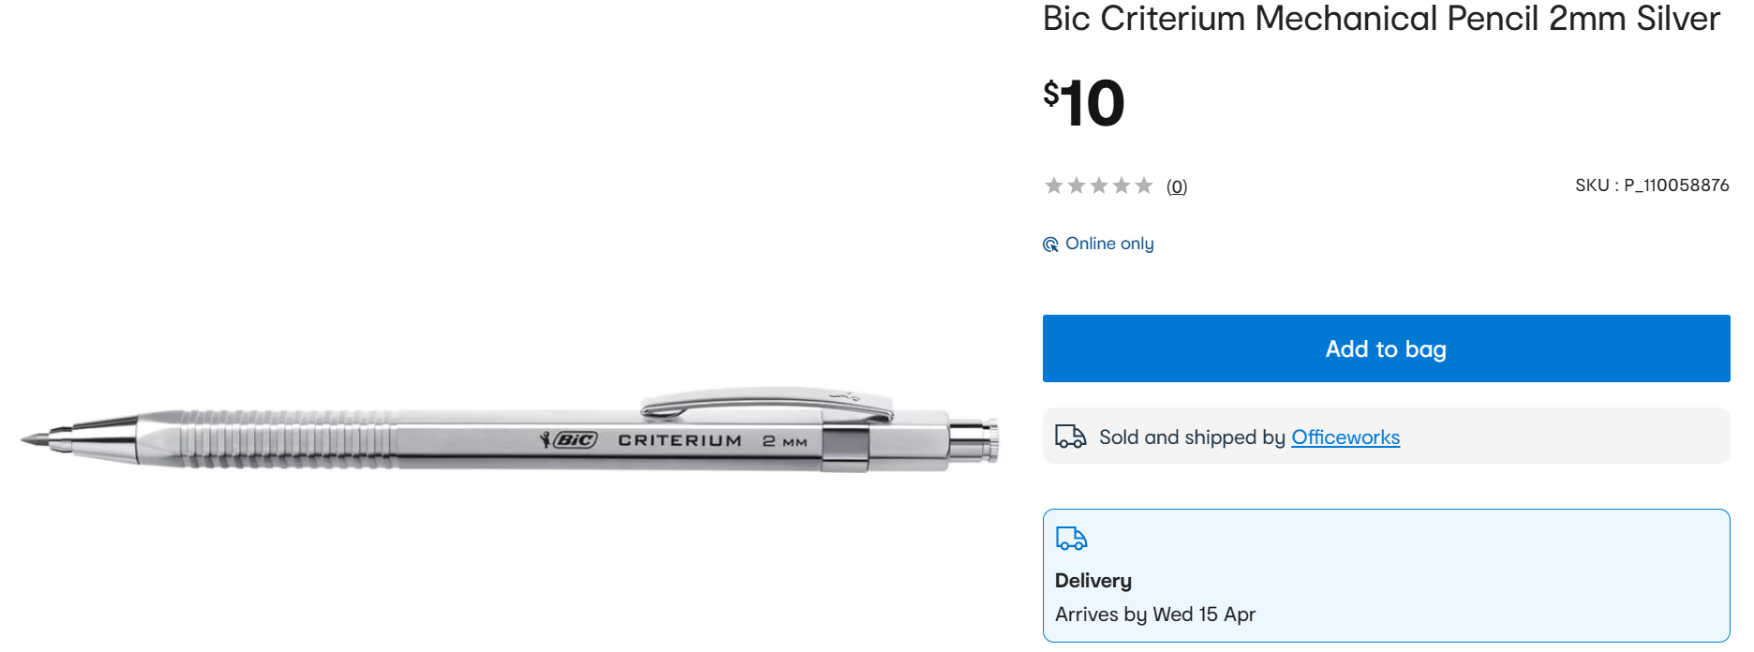Screen dimensions: 1754x652
Task: Click the third rating star
Action: (x=1099, y=185)
